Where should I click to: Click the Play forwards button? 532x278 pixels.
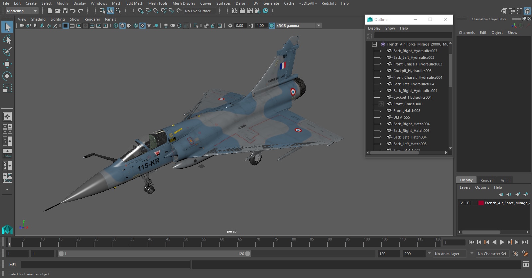tap(502, 242)
